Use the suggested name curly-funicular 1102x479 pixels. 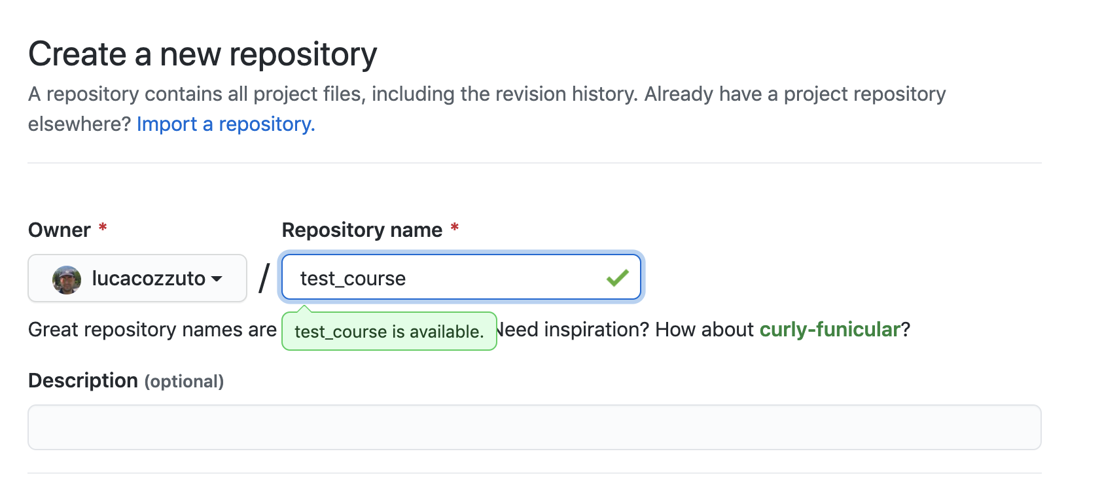coord(830,329)
